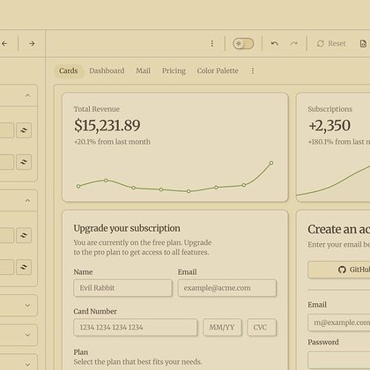Screen dimensions: 370x370
Task: Switch to the Cards tab
Action: pos(68,70)
